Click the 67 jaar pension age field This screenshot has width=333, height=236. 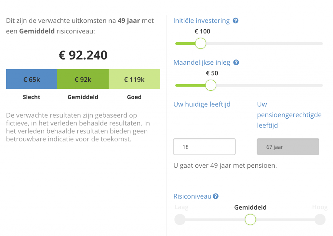click(x=288, y=147)
